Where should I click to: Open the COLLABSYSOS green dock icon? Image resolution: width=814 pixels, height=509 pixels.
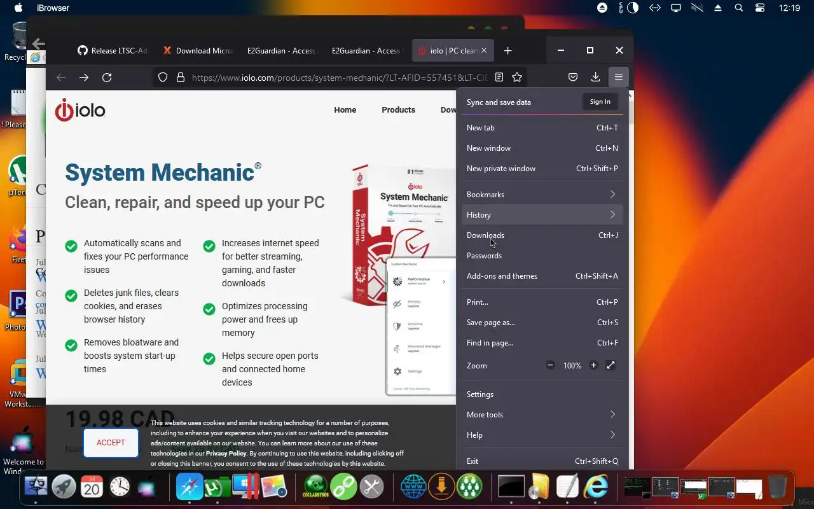tap(315, 487)
